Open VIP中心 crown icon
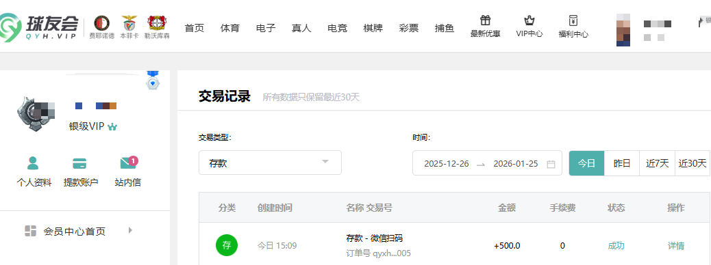 coord(529,20)
